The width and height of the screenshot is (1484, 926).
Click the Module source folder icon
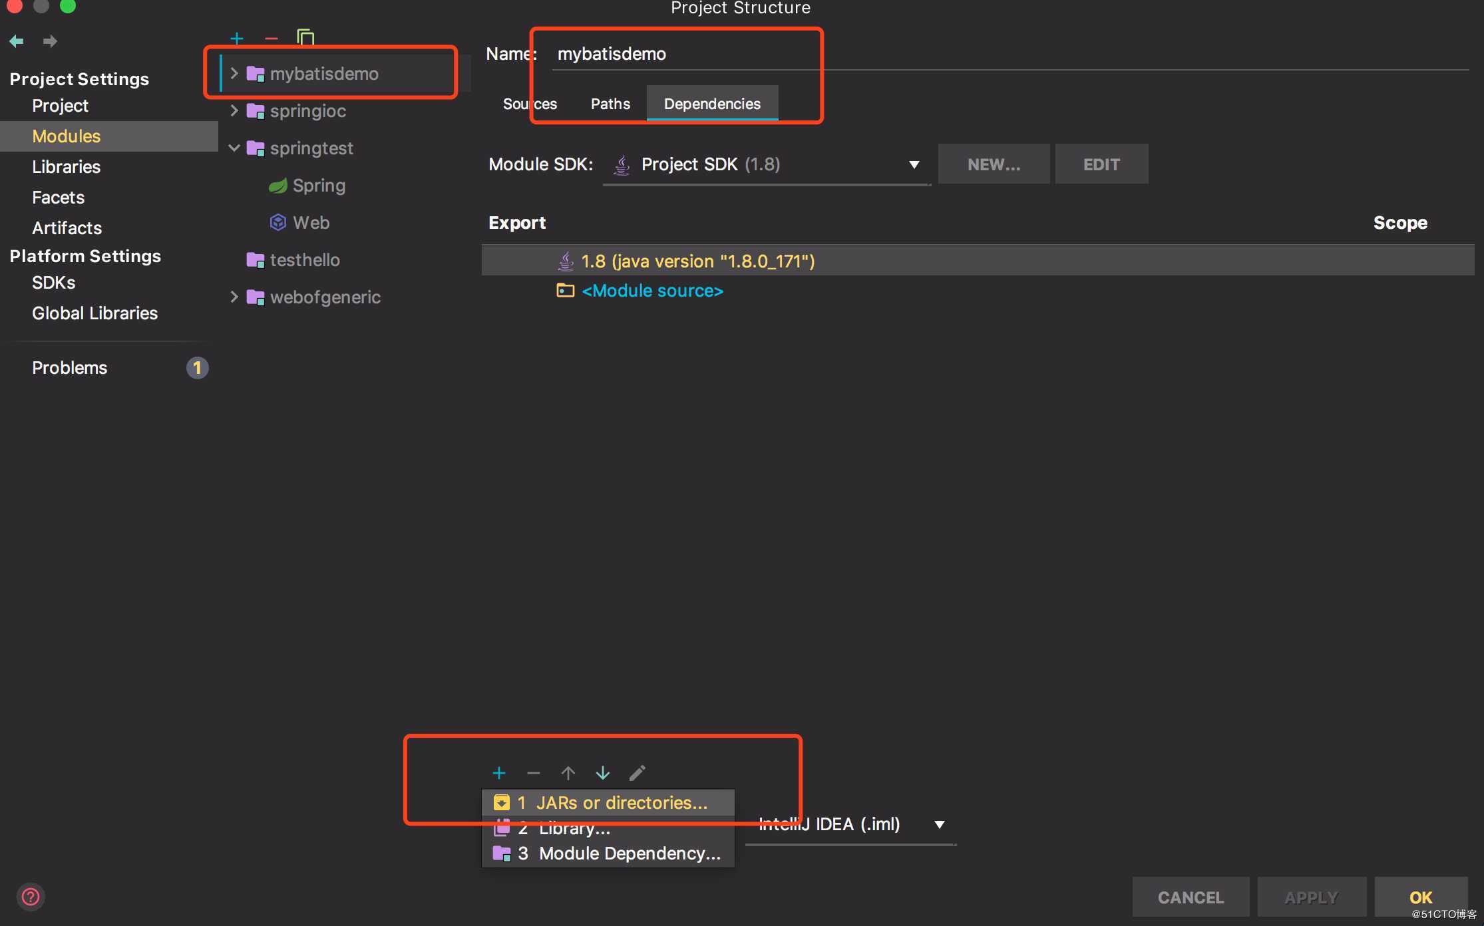[566, 291]
